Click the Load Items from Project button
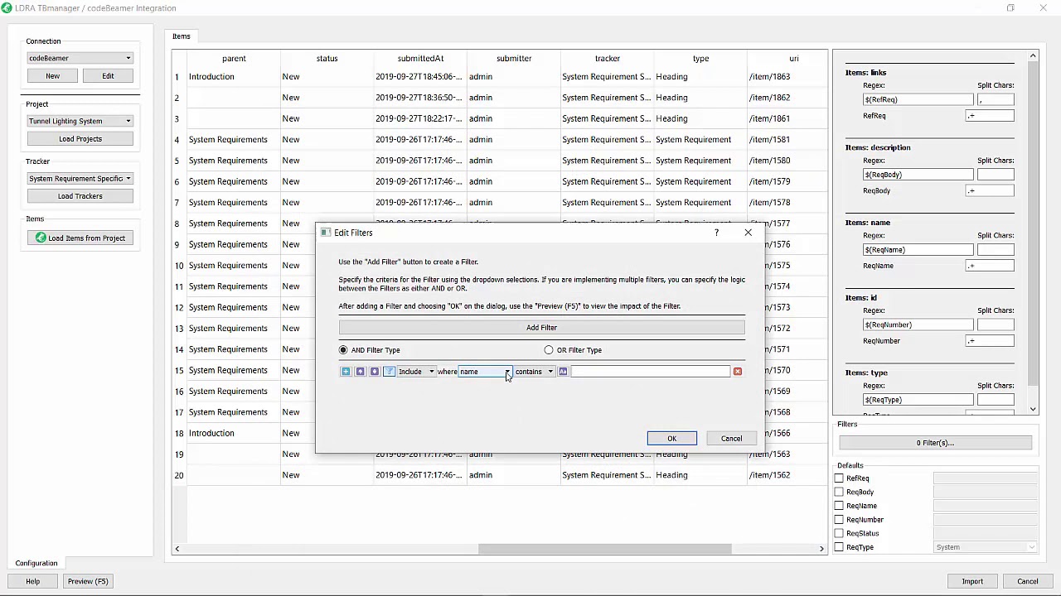This screenshot has width=1061, height=596. (x=80, y=238)
